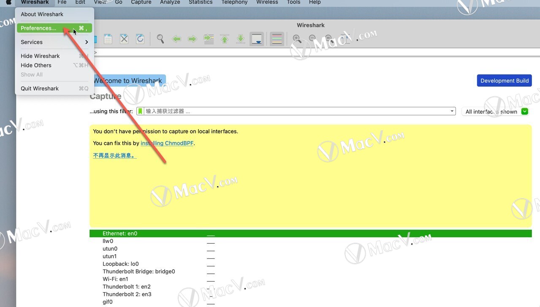The image size is (540, 307).
Task: Go forward with the right green arrow
Action: coord(192,39)
